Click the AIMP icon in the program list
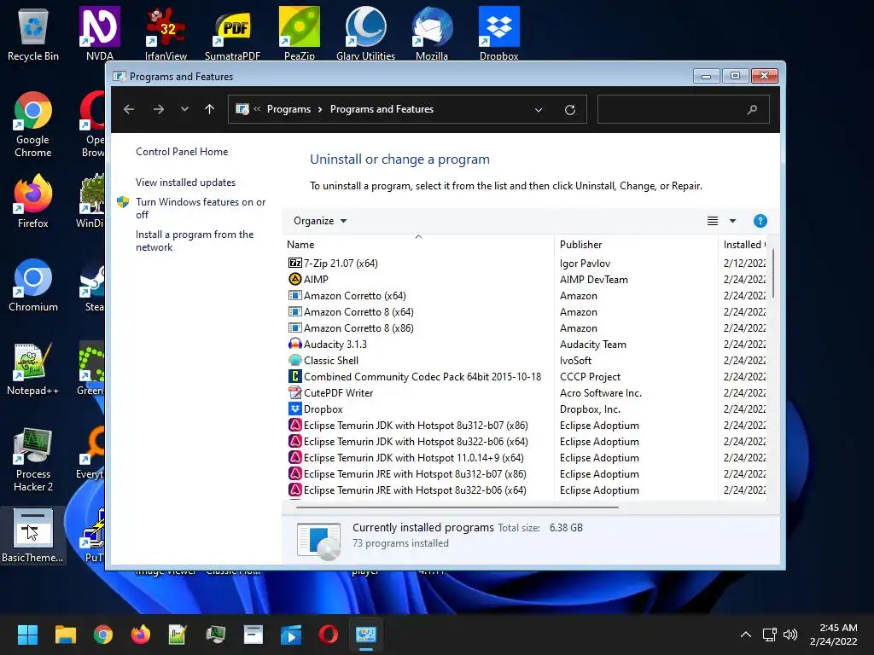 294,279
